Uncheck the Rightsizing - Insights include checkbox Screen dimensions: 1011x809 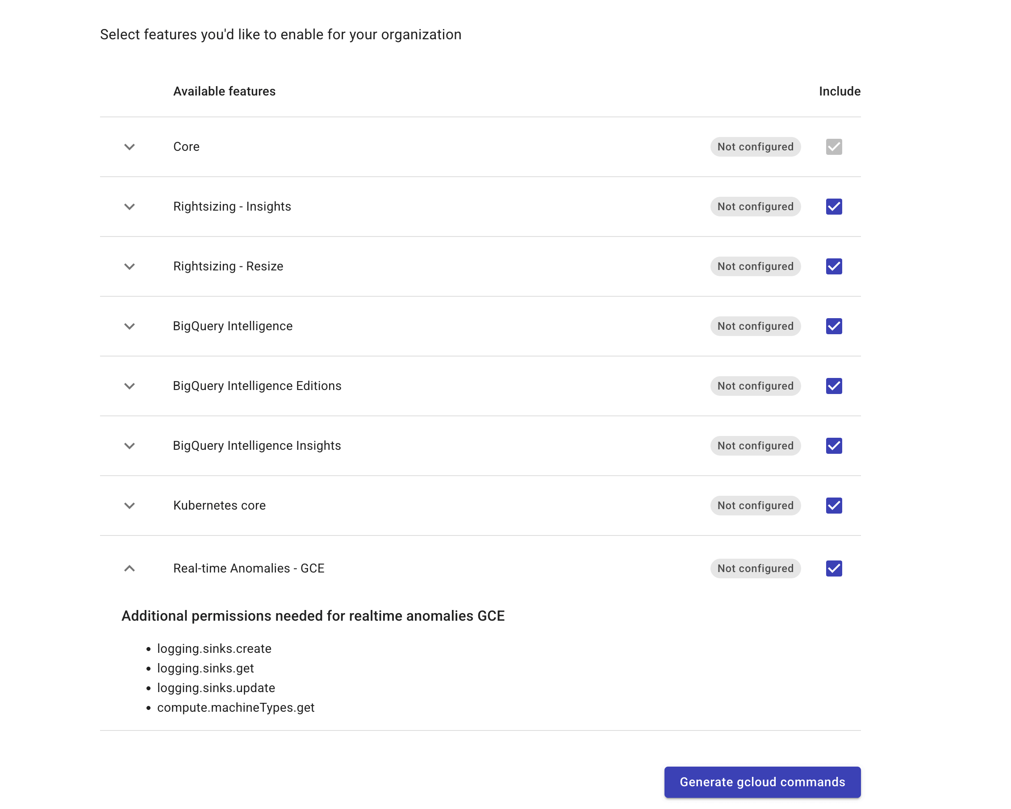pos(833,207)
